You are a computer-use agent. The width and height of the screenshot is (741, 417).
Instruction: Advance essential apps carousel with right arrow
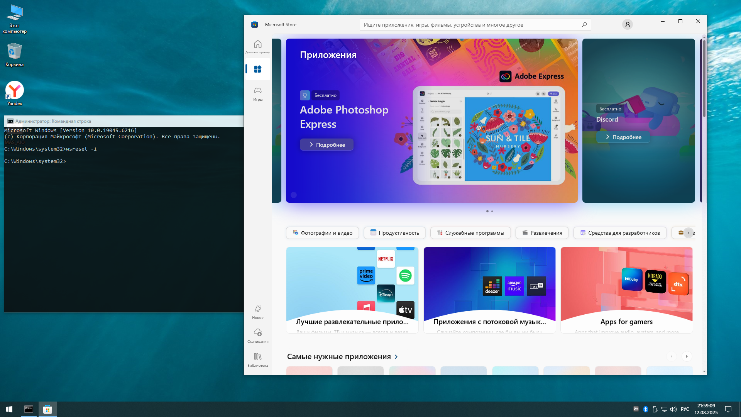coord(687,356)
